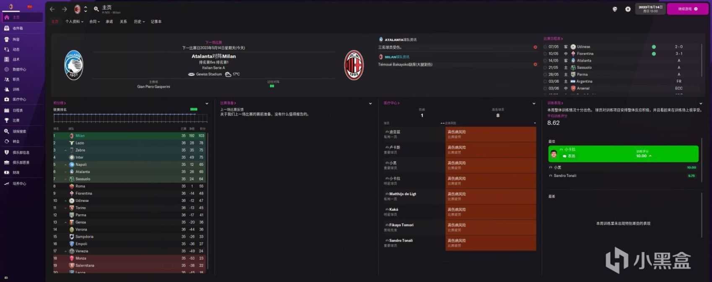
Task: Expand the 个人资料 dropdown menu
Action: (x=74, y=22)
